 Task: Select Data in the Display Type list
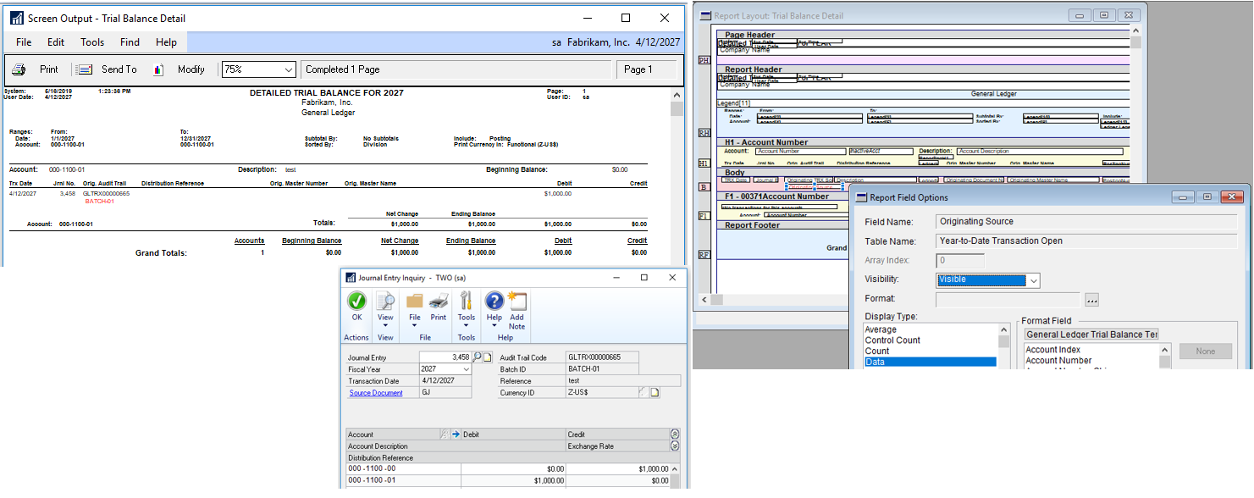[x=877, y=360]
